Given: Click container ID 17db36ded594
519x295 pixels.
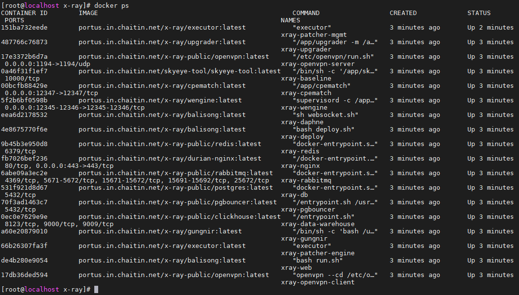Looking at the screenshot, I should (24, 275).
